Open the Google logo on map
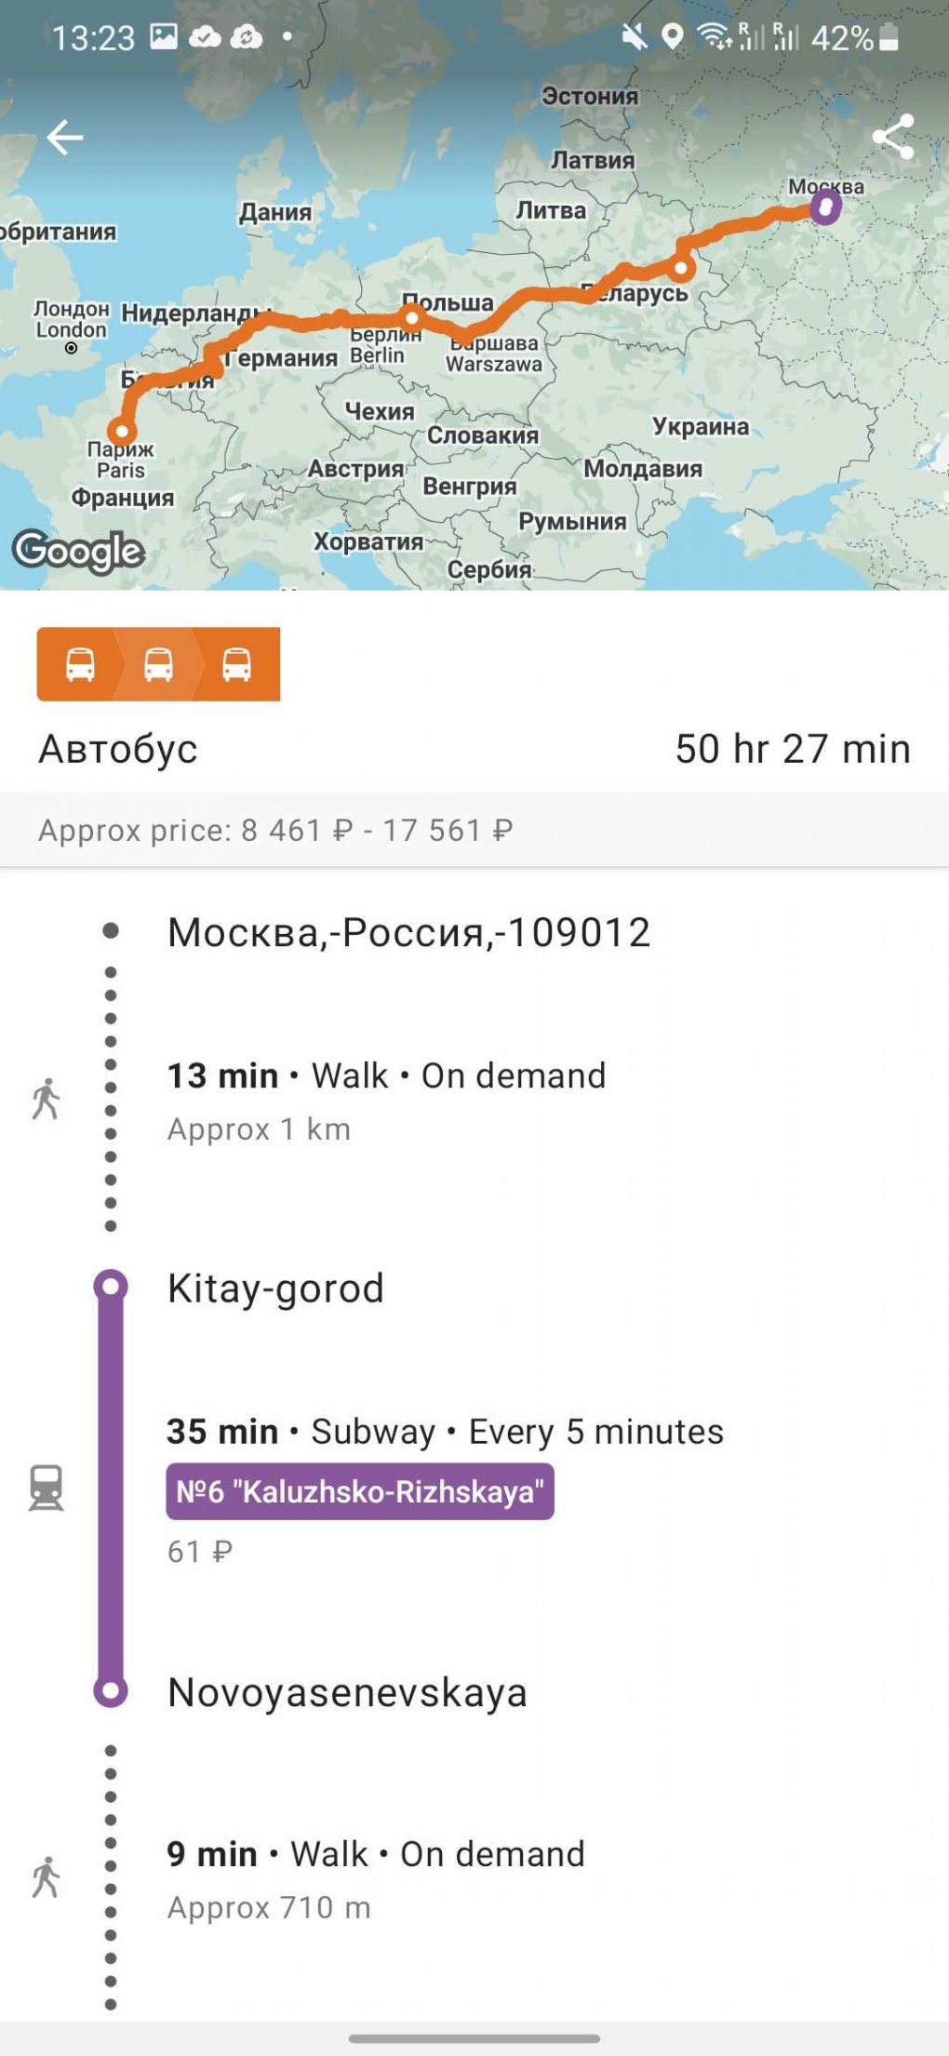Screen dimensions: 949x2056 pos(79,552)
